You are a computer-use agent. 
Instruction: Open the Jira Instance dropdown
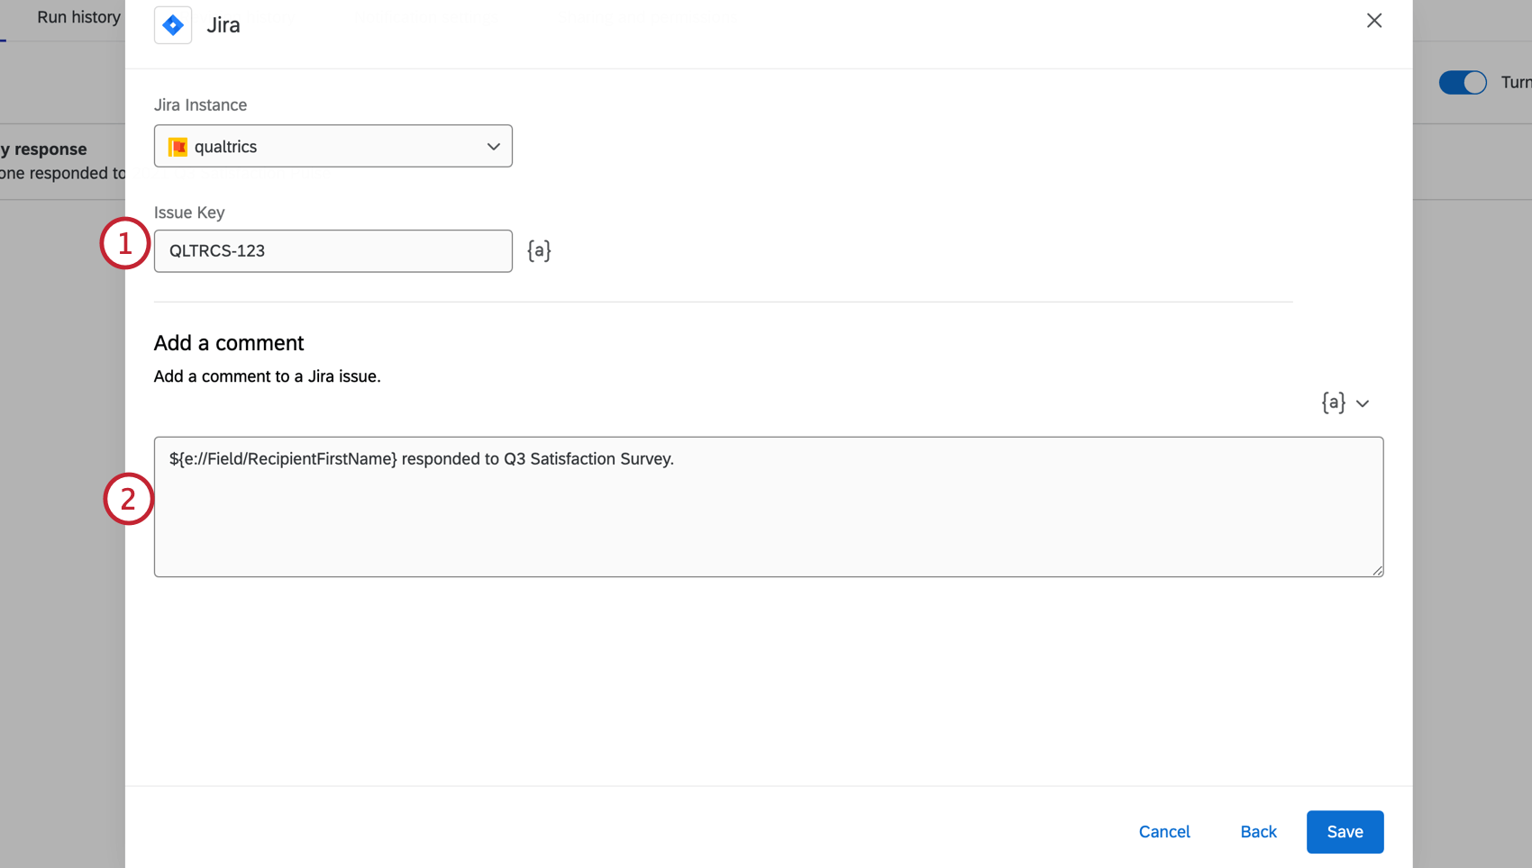click(x=333, y=146)
